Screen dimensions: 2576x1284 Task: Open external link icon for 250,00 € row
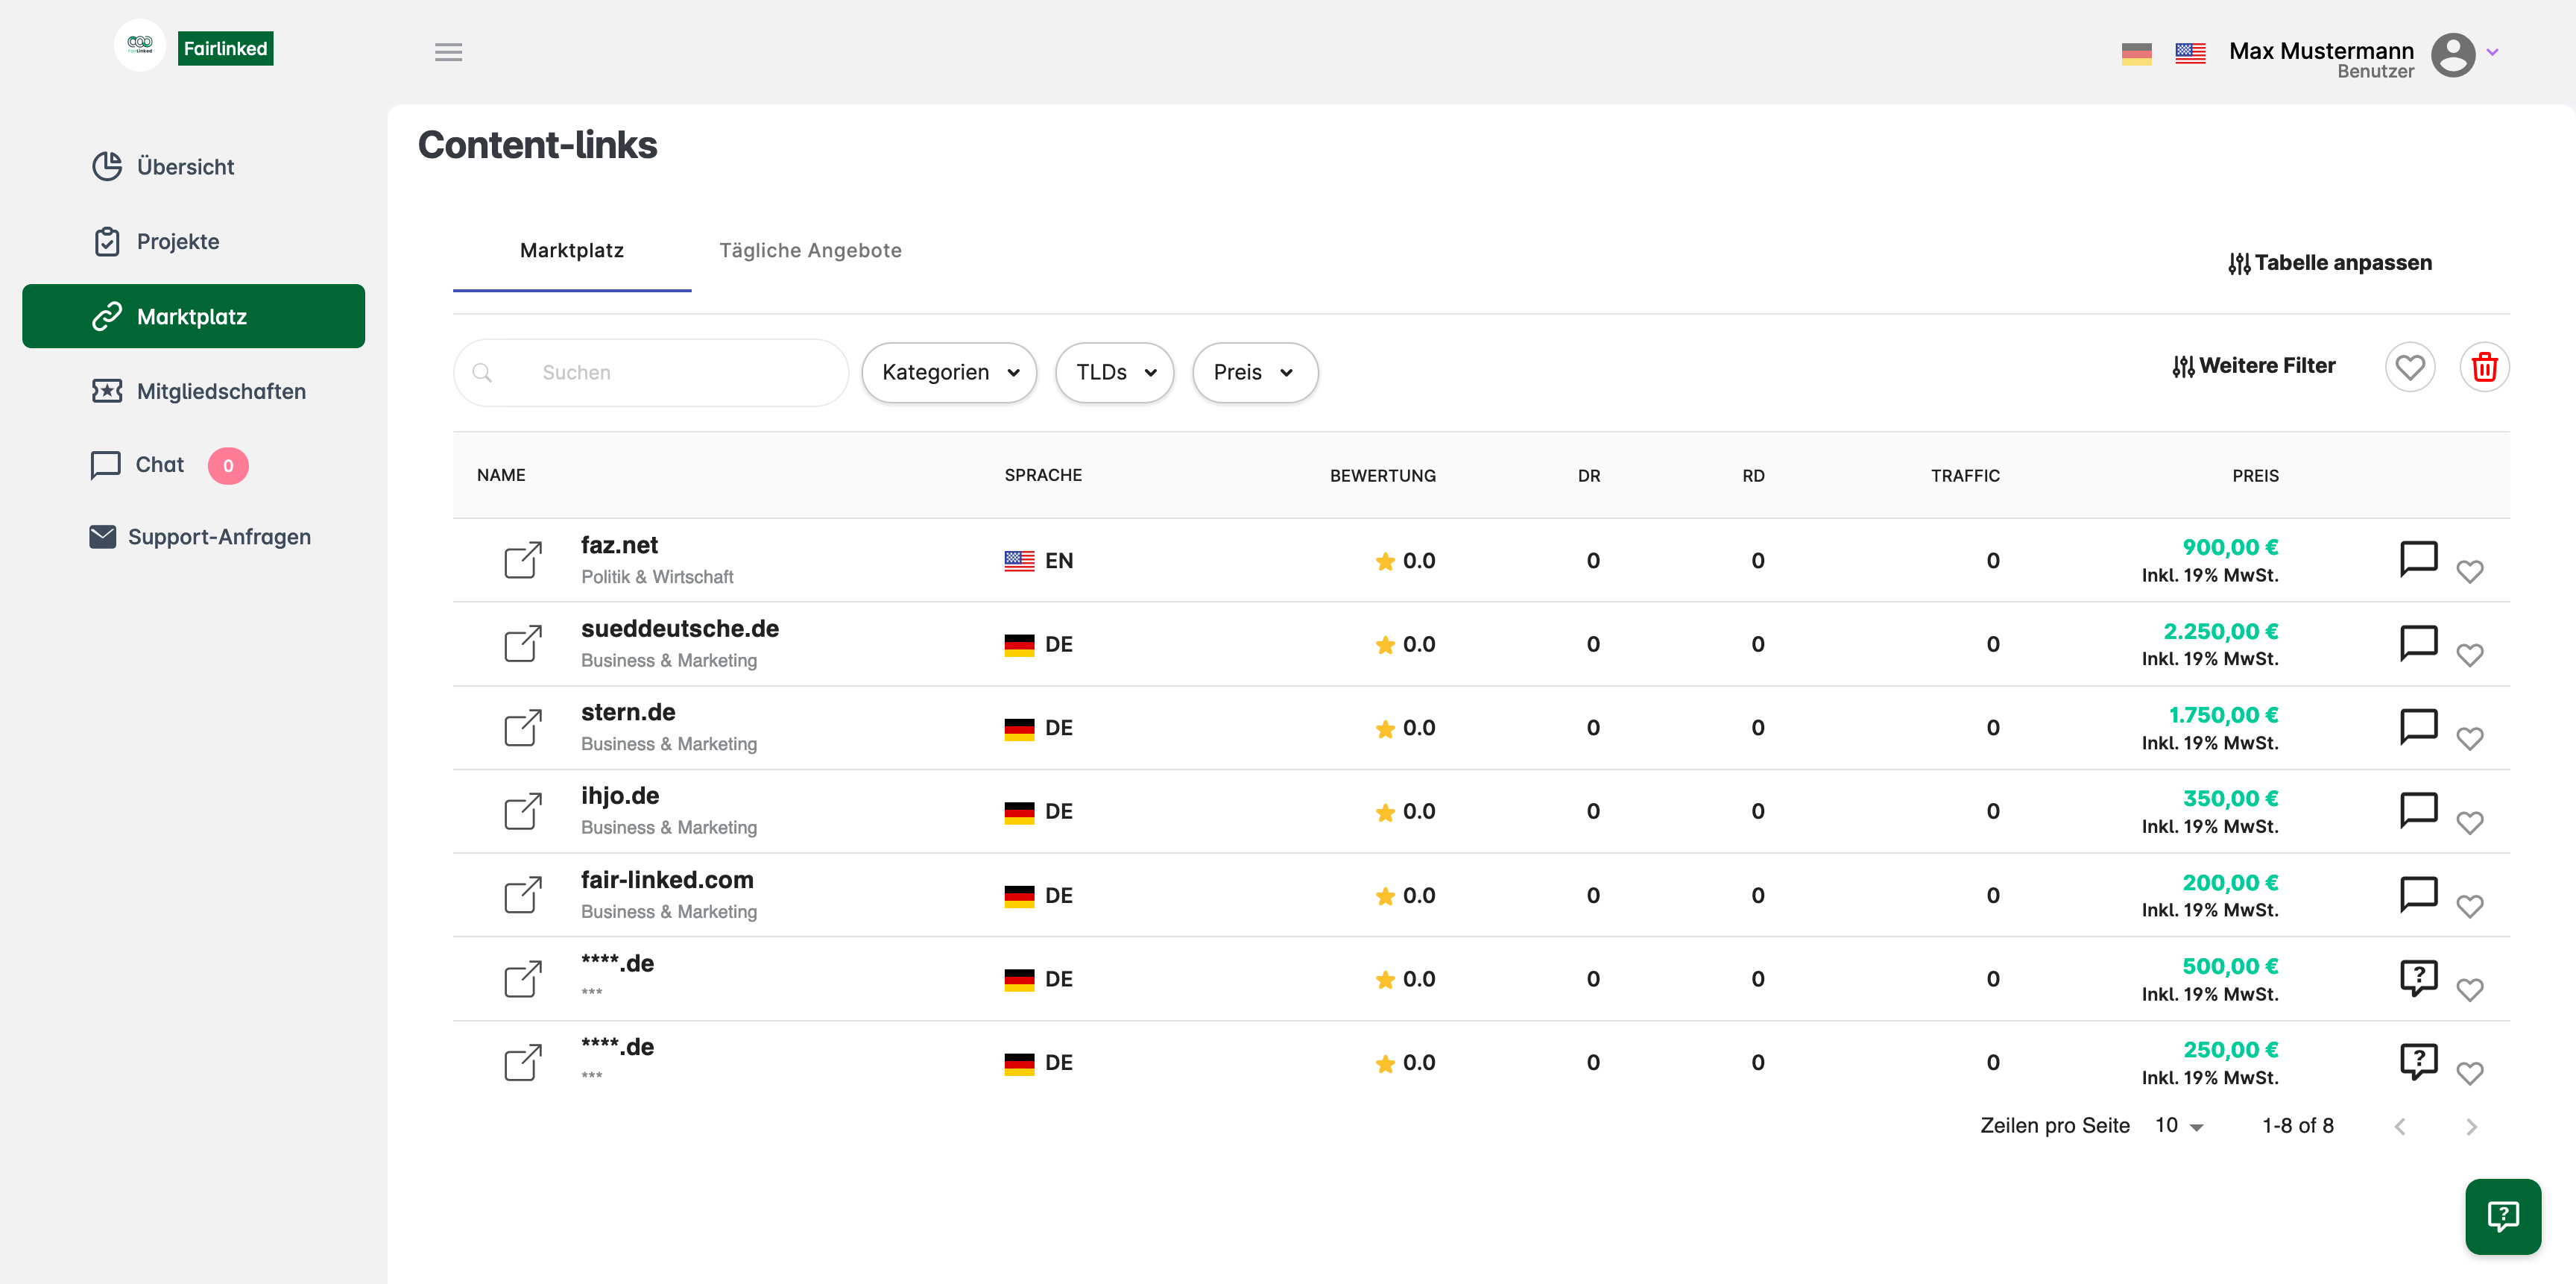(523, 1062)
